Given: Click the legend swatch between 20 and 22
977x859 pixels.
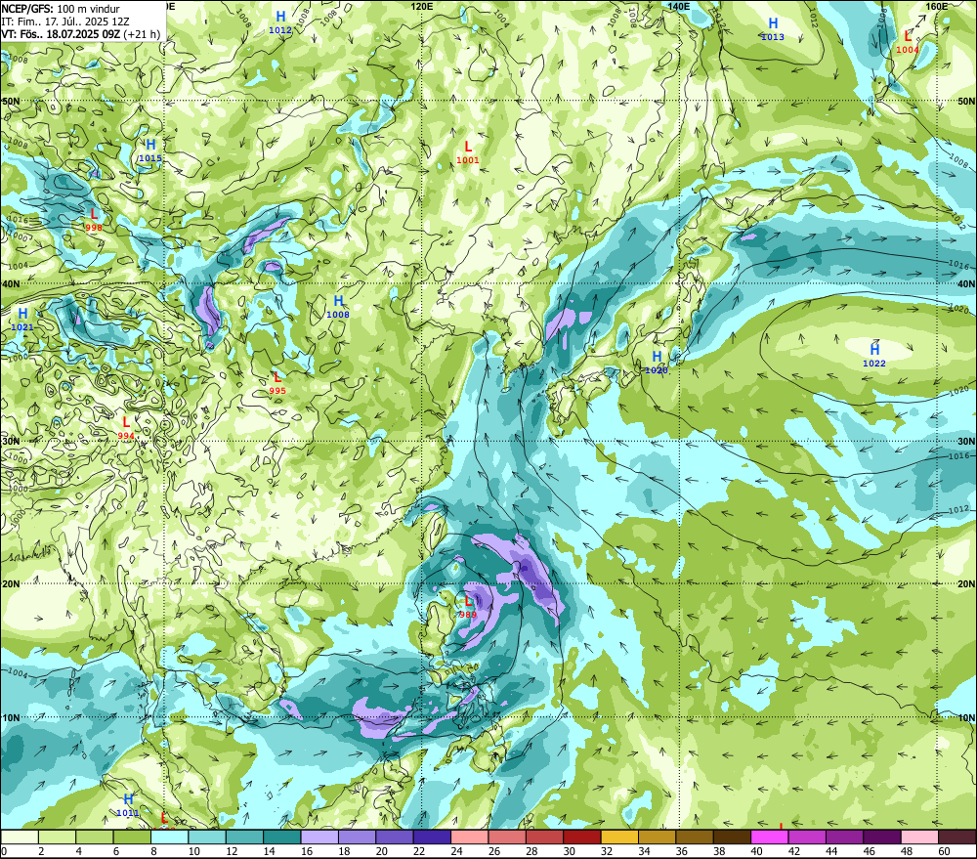Looking at the screenshot, I should [x=395, y=837].
